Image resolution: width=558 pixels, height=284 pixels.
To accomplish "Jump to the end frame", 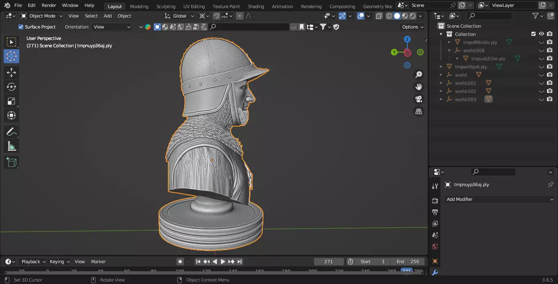I will [240, 262].
